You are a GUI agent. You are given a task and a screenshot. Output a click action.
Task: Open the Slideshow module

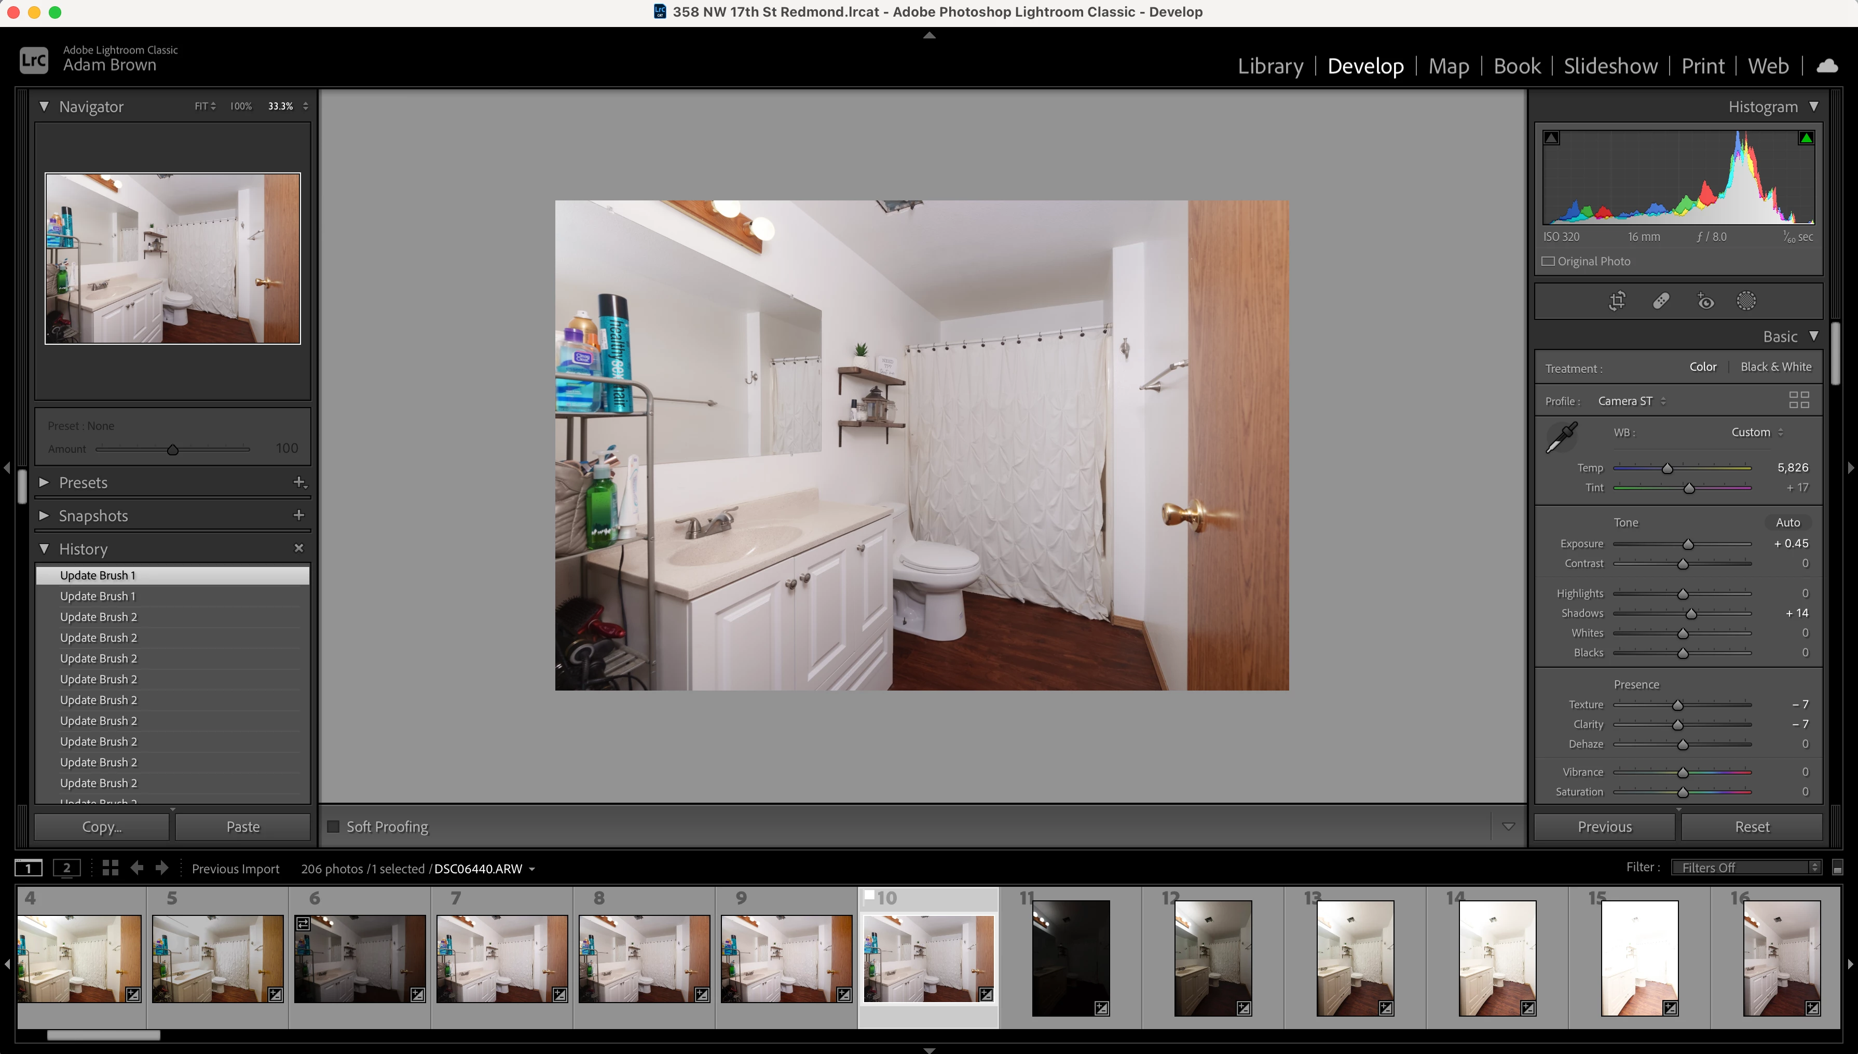(x=1610, y=66)
